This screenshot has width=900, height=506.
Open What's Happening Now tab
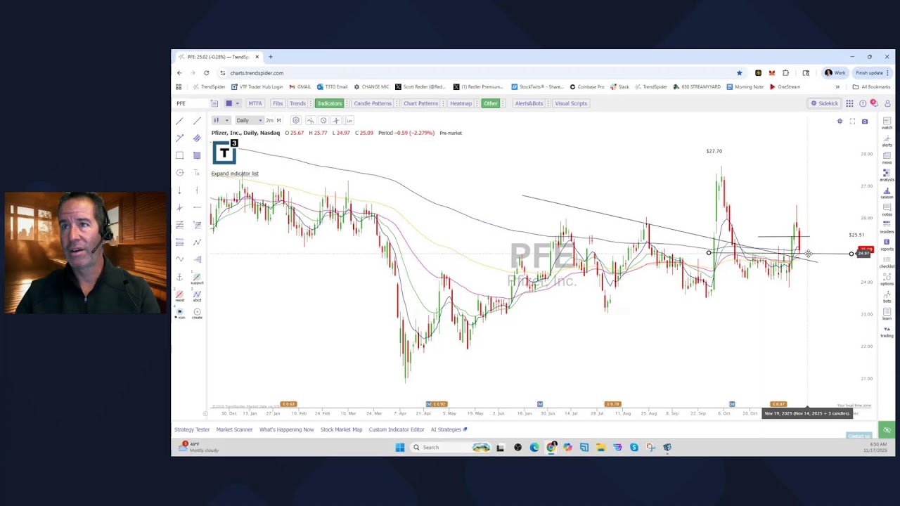click(x=287, y=429)
